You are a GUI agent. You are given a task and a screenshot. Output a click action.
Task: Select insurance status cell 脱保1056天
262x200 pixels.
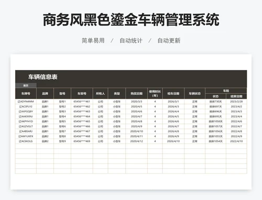[216, 131]
